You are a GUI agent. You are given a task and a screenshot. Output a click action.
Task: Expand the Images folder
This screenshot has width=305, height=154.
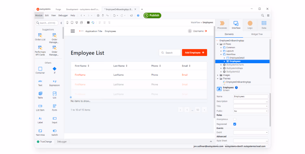coord(218,75)
